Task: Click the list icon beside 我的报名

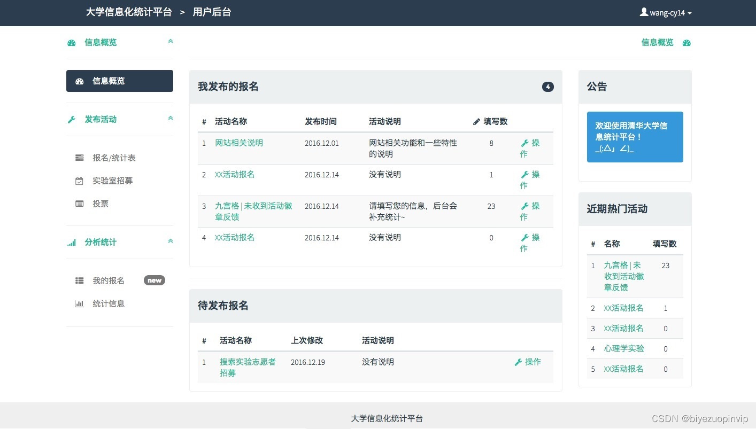Action: click(x=80, y=281)
